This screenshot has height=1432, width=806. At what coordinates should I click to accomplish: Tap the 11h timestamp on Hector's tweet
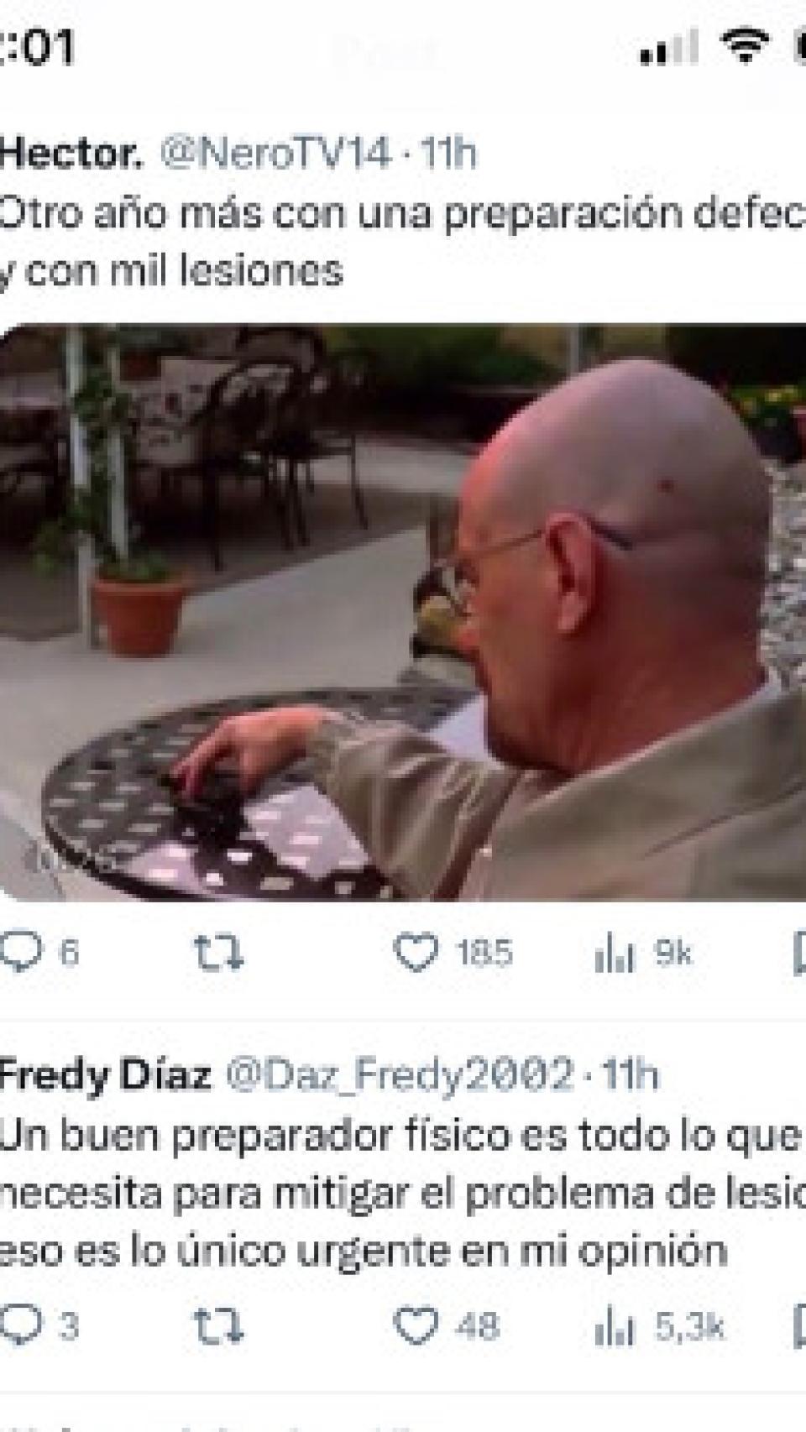click(x=448, y=154)
